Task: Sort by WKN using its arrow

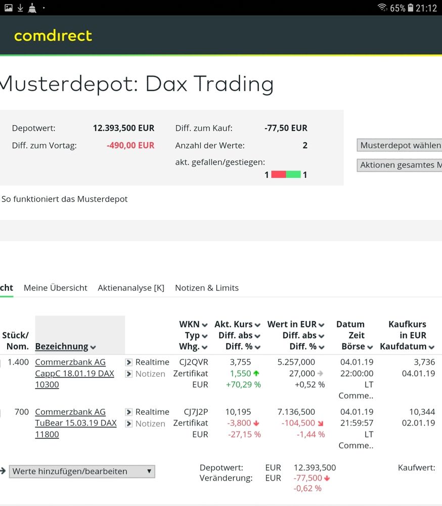Action: click(x=204, y=325)
